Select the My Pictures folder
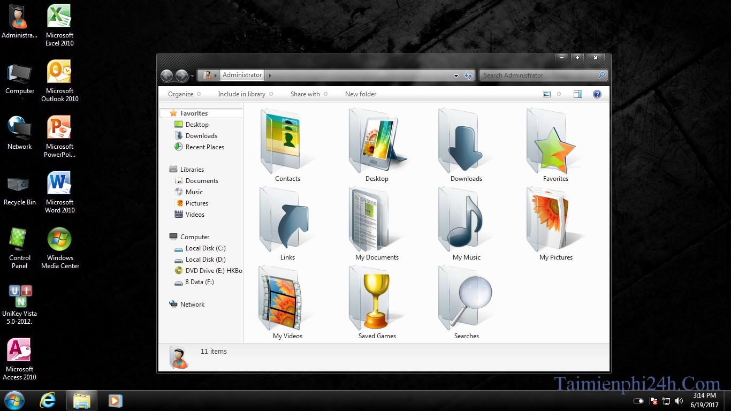Screen dimensions: 731x411 point(555,218)
